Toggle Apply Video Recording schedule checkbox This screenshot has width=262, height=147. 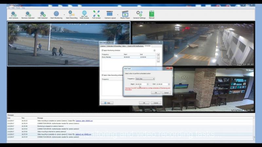click(103, 75)
